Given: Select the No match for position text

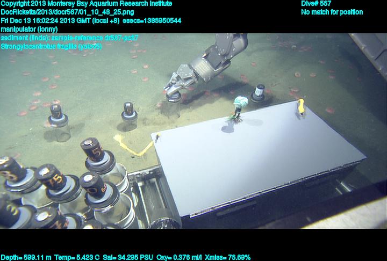Looking at the screenshot, I should (332, 12).
